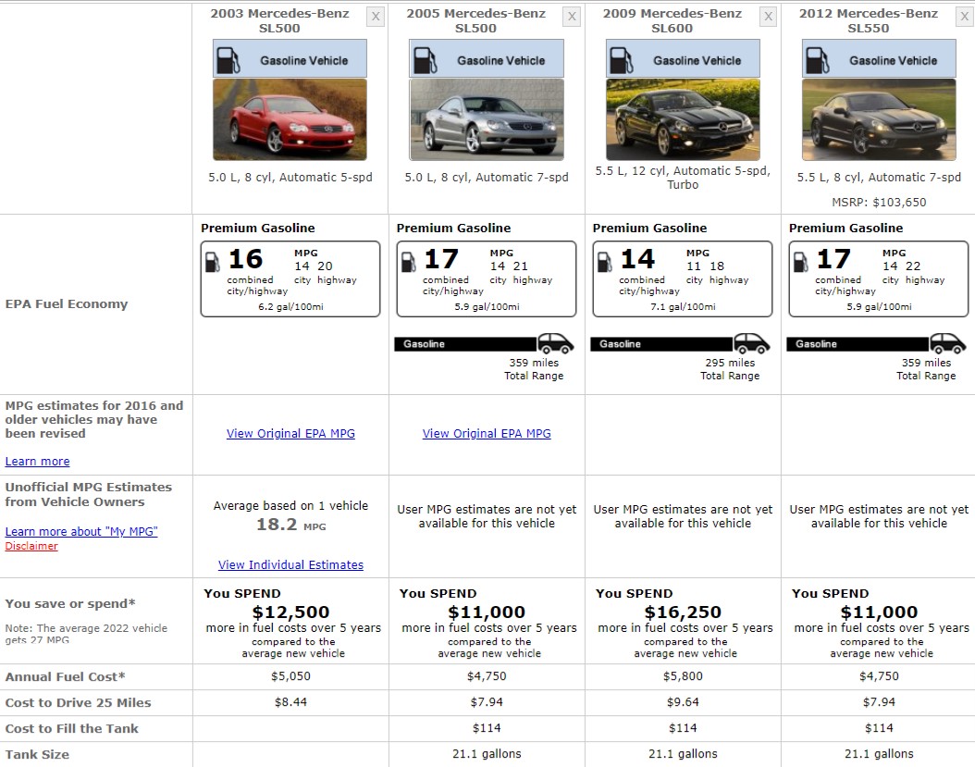Screen dimensions: 975x767
Task: Open Learn more about "My MPG" link
Action: [x=81, y=532]
